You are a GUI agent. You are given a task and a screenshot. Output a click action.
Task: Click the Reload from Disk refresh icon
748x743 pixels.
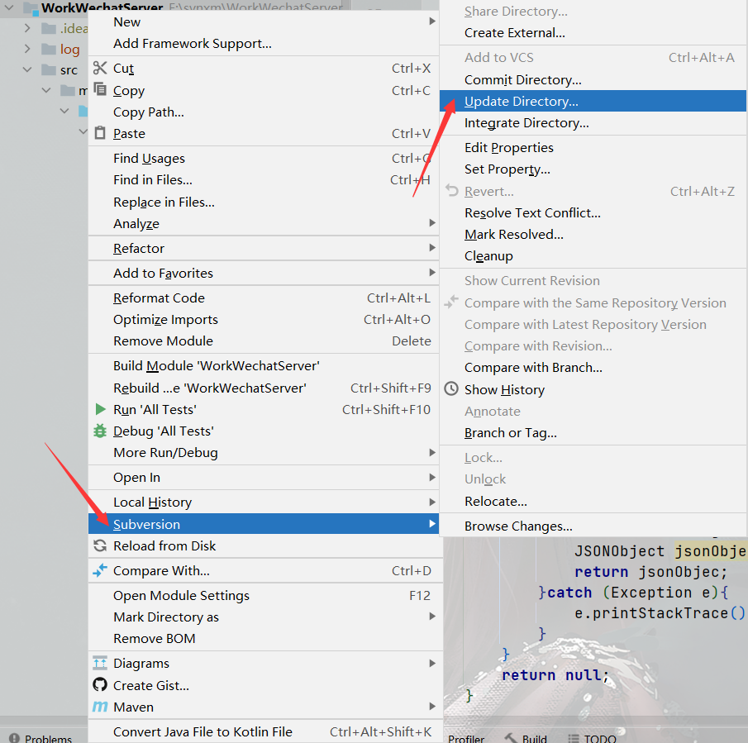100,545
